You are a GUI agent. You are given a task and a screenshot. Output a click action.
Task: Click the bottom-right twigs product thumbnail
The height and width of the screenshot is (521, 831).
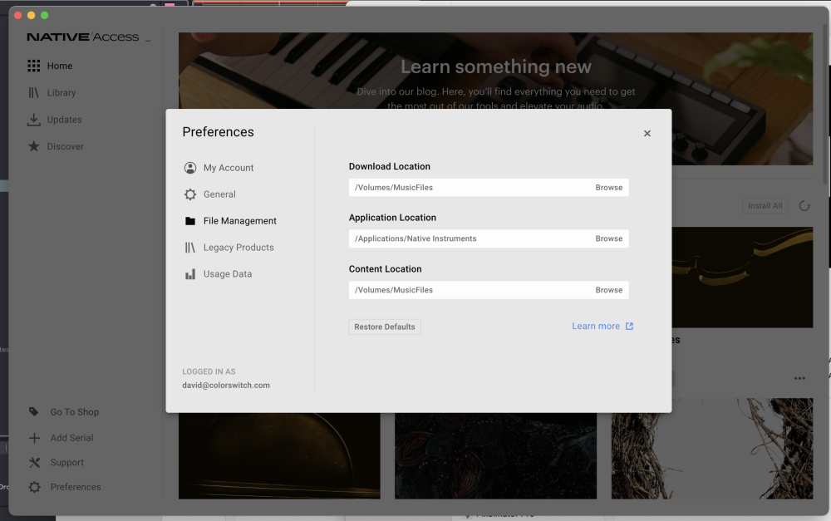712,449
